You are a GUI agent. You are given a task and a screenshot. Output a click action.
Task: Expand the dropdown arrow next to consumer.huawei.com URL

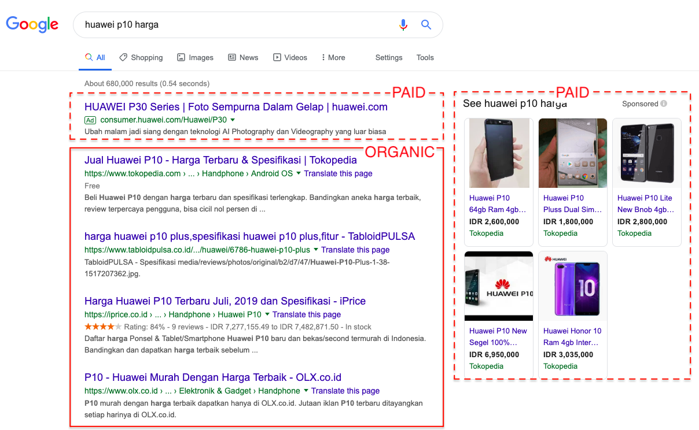pyautogui.click(x=233, y=120)
